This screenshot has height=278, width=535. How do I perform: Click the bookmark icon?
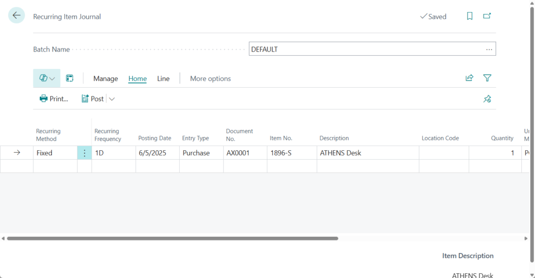click(x=470, y=16)
